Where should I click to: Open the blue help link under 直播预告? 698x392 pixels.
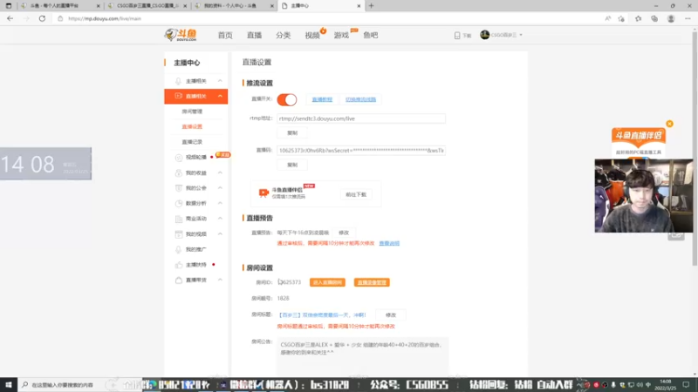coord(389,244)
